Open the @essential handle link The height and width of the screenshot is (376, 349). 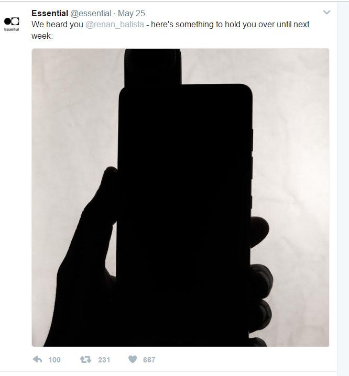pyautogui.click(x=91, y=13)
